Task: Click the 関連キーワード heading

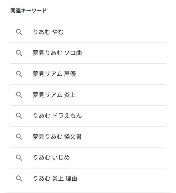Action: [x=29, y=11]
